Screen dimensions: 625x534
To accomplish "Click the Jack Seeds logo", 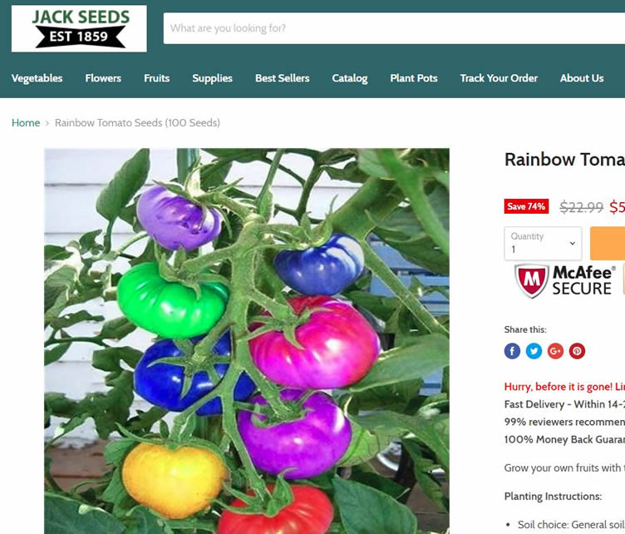I will [x=79, y=28].
